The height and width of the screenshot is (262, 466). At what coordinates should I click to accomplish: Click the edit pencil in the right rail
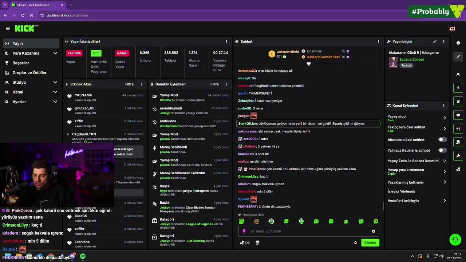pyautogui.click(x=458, y=57)
